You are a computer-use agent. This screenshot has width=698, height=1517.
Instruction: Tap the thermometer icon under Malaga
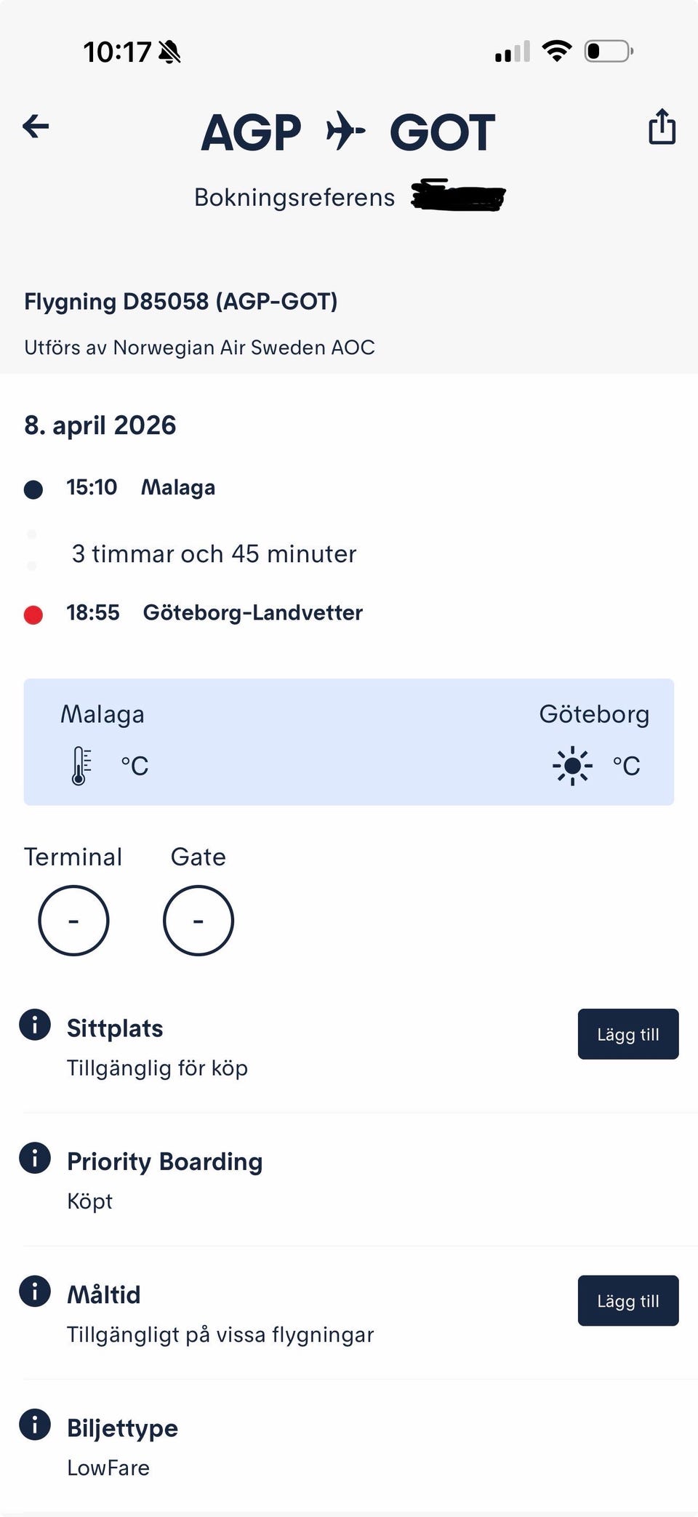pos(81,766)
